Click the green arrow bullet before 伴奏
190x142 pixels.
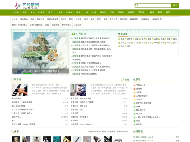tap(134, 39)
